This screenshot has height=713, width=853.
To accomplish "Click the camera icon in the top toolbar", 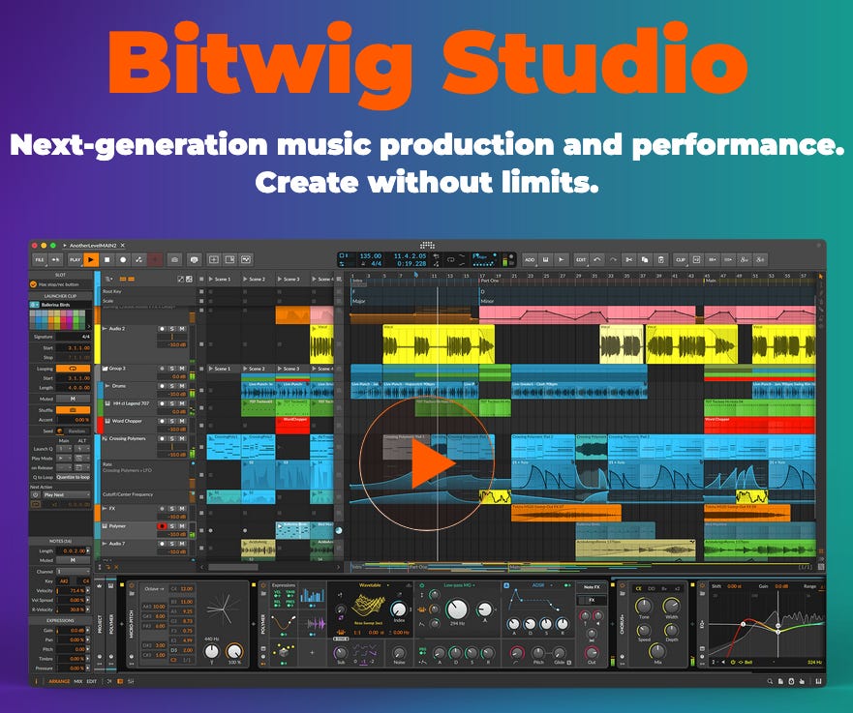I will [x=174, y=260].
